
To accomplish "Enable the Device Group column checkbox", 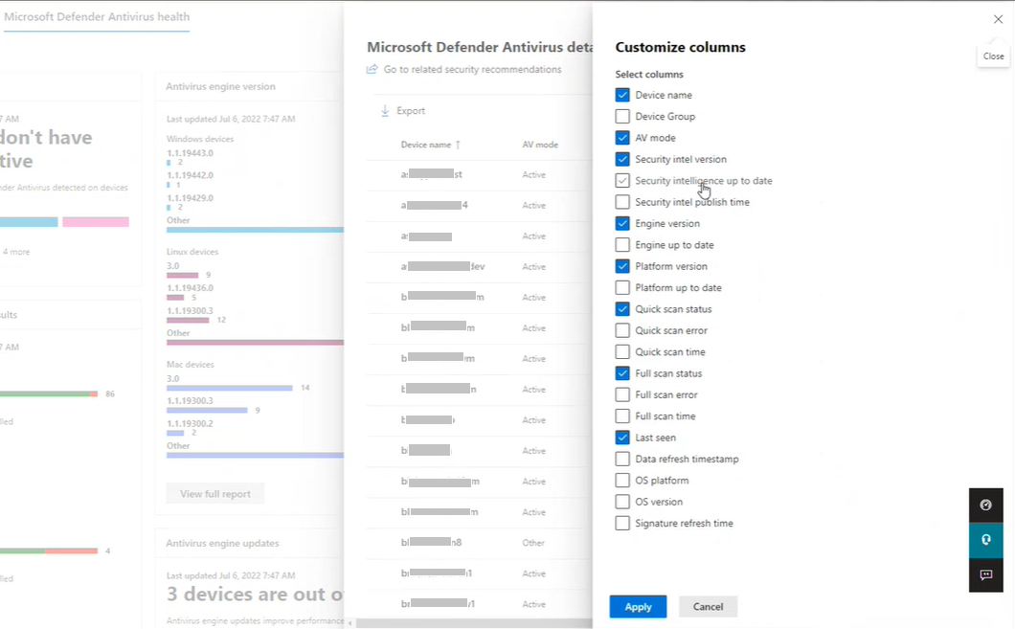I will 622,117.
